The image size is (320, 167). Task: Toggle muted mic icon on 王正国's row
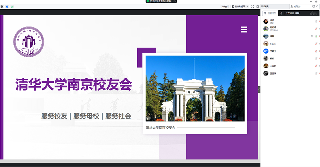[316, 73]
